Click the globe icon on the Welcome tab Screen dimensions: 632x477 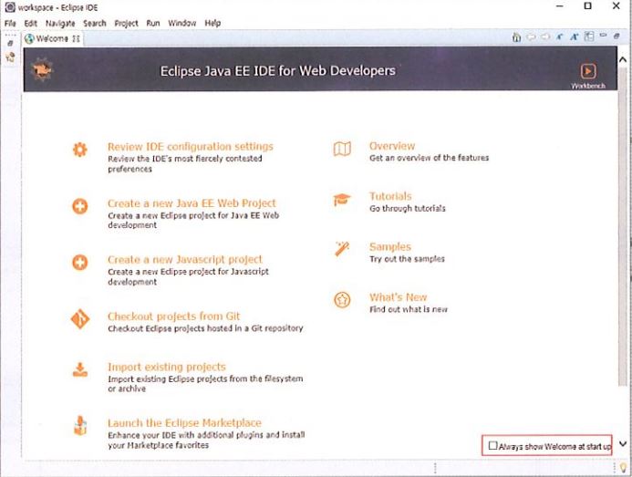[x=29, y=38]
